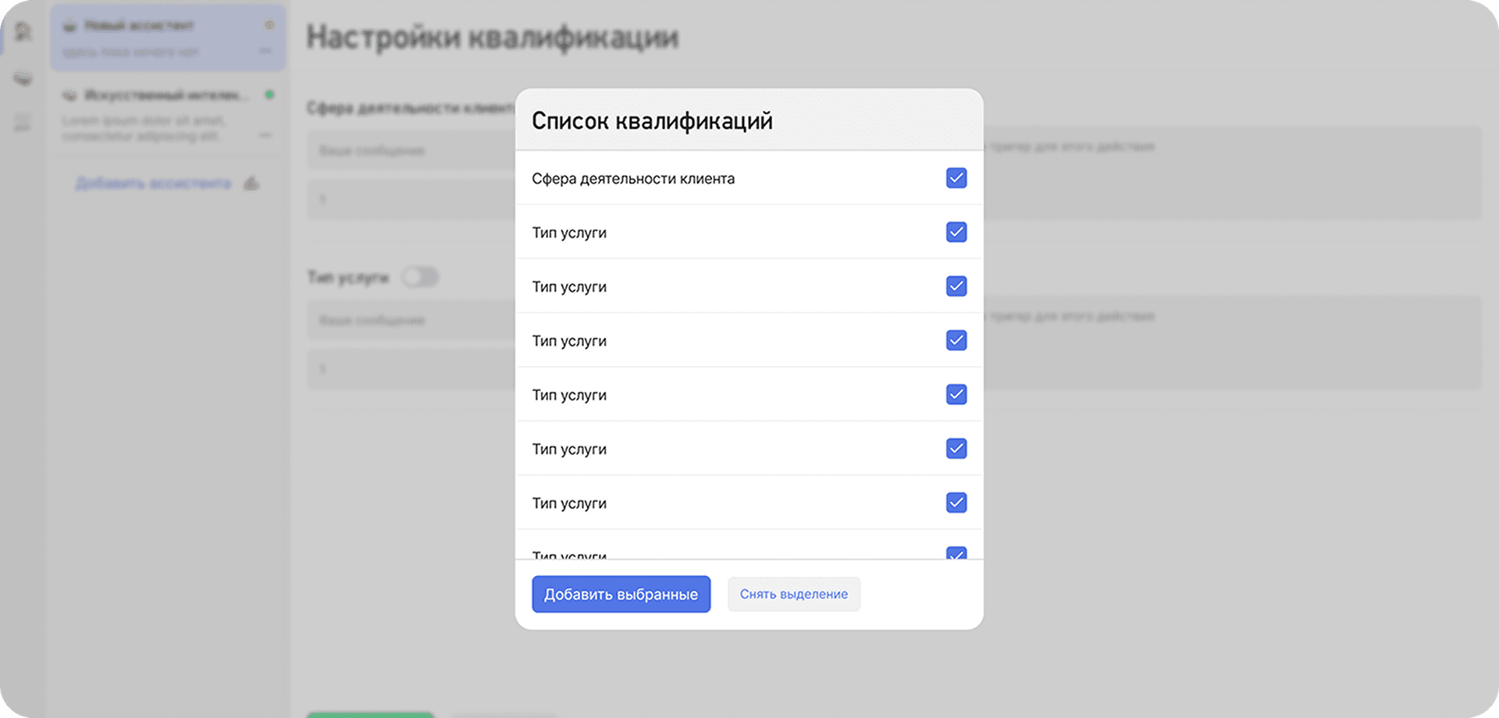Select the list icon in the left sidebar
This screenshot has width=1499, height=718.
pos(23,123)
